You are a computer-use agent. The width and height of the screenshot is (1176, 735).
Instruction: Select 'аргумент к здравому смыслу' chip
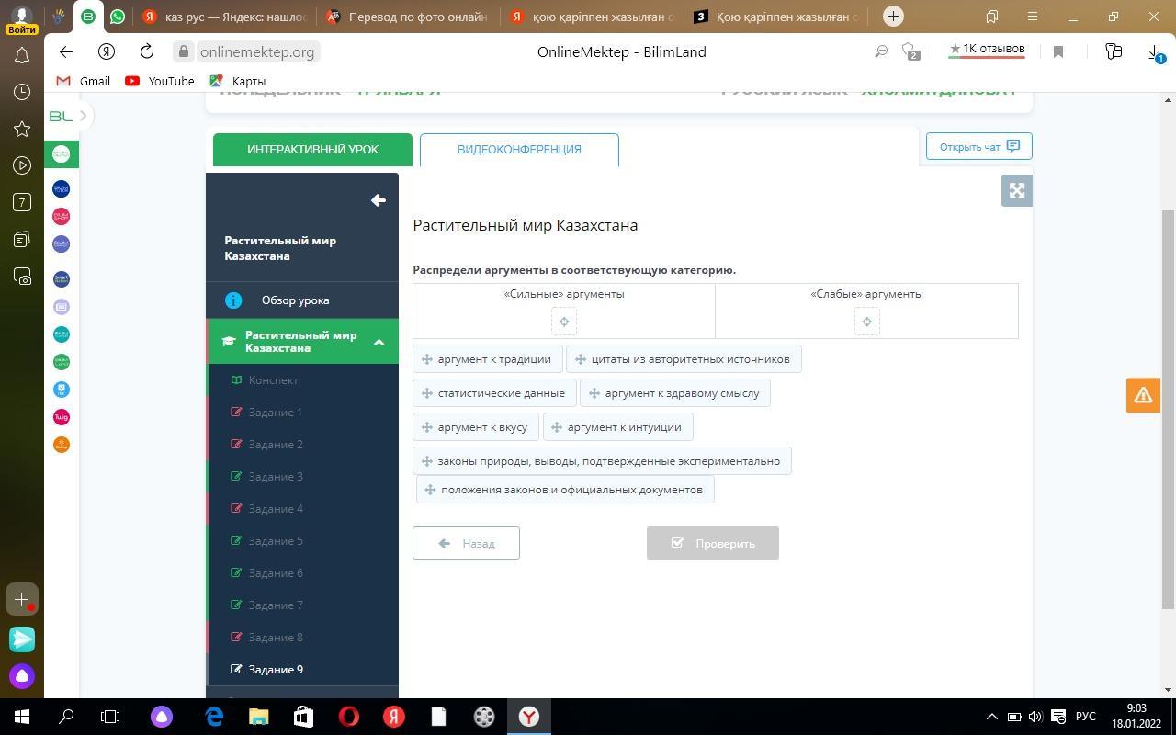(x=675, y=393)
